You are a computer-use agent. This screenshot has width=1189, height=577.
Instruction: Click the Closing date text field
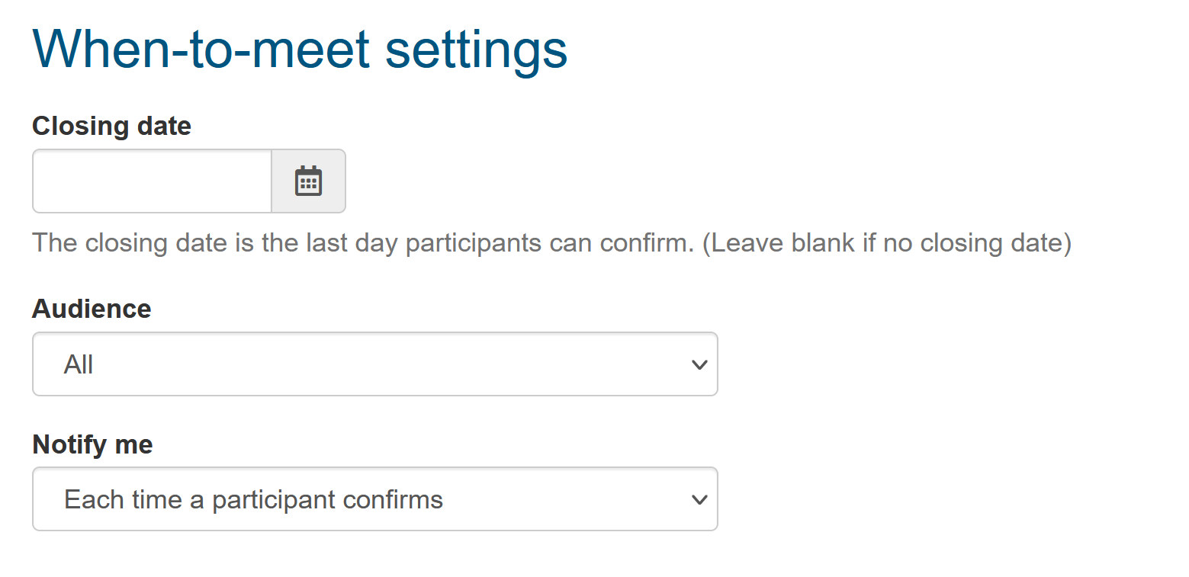point(152,181)
